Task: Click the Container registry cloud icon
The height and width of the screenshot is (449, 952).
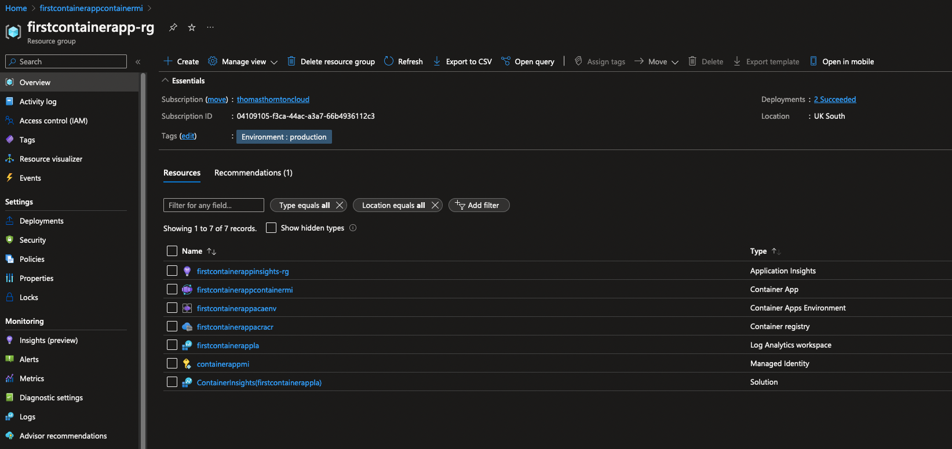Action: 187,327
